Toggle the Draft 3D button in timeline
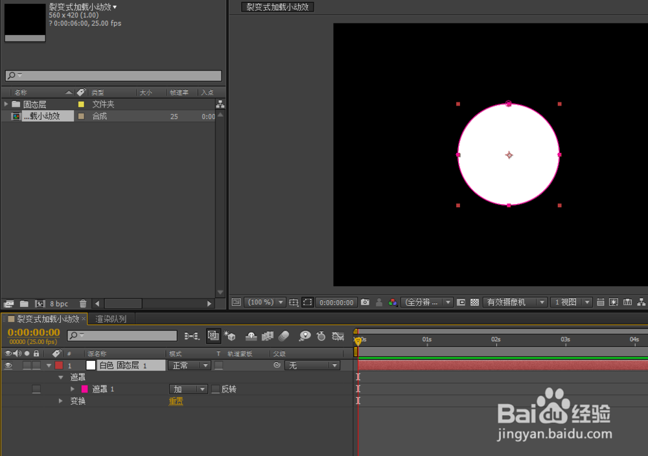The image size is (648, 456). coord(230,336)
